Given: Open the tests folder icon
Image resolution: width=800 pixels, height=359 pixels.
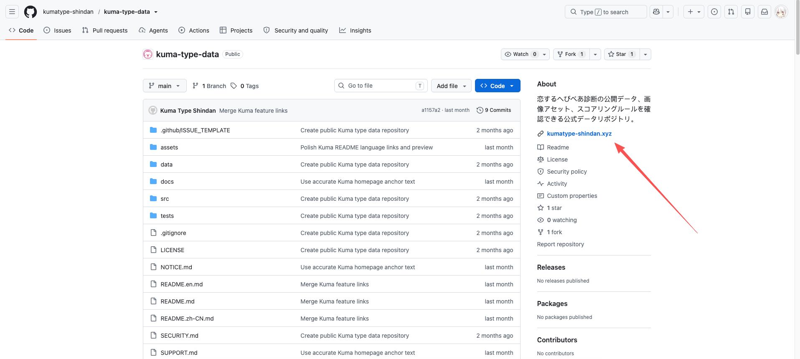Looking at the screenshot, I should [153, 215].
